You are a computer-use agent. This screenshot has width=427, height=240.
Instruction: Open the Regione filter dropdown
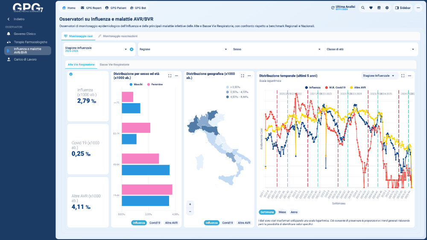click(x=184, y=49)
